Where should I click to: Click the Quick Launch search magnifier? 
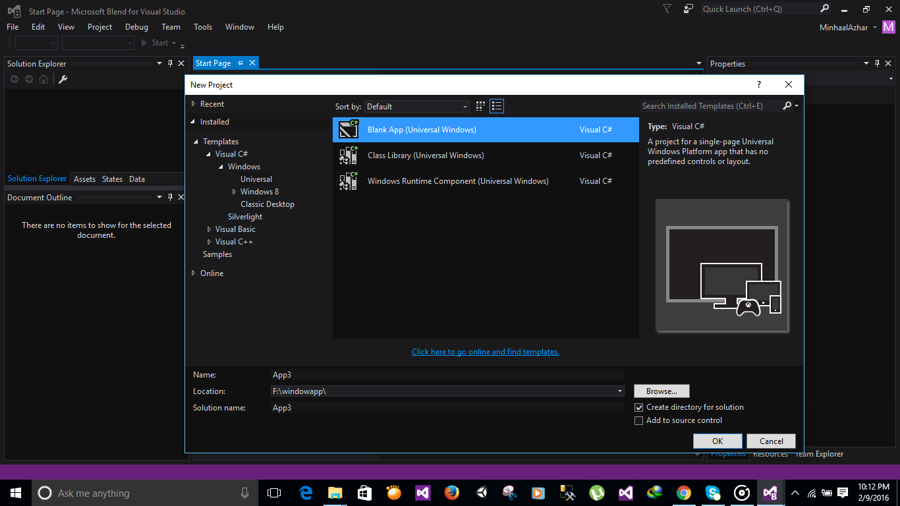pyautogui.click(x=825, y=9)
